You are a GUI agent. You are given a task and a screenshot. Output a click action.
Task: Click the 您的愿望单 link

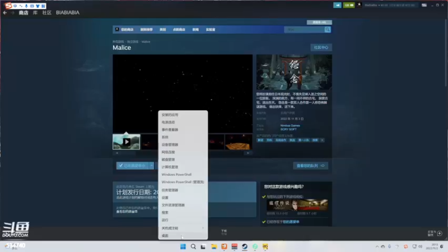[291, 222]
